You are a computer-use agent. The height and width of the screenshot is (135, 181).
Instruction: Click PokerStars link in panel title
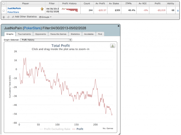click(32, 28)
